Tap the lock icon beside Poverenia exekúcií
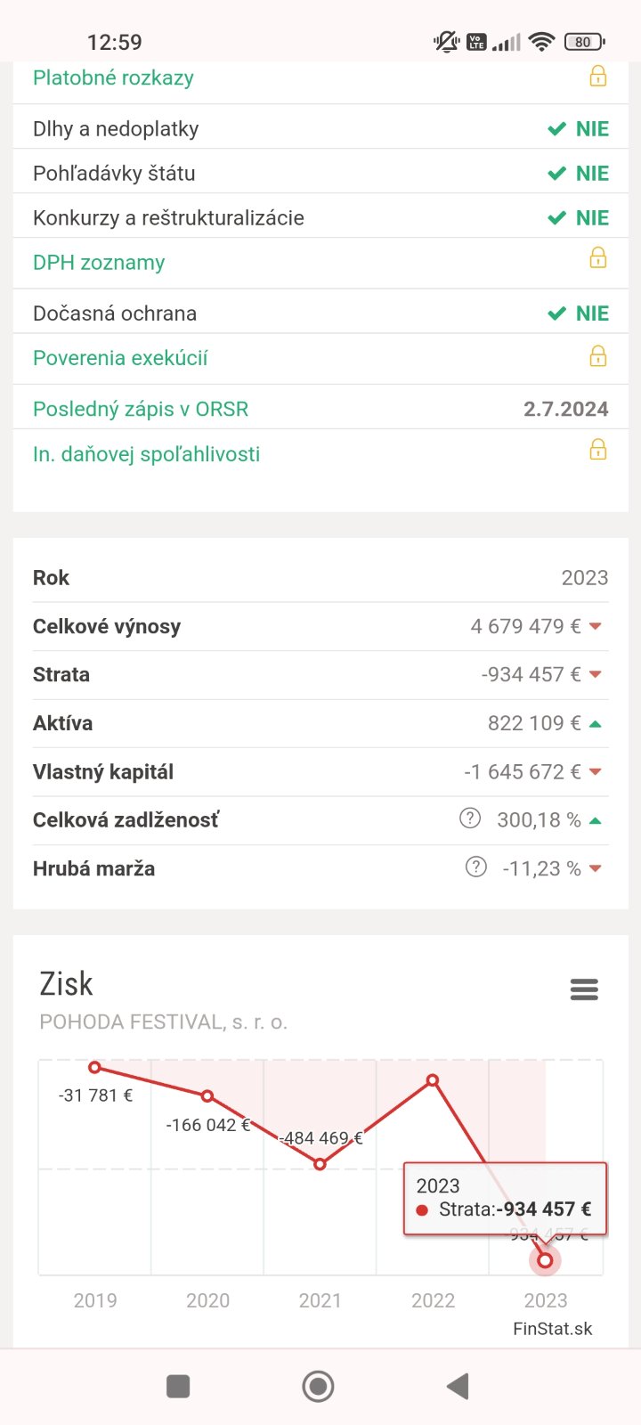Image resolution: width=641 pixels, height=1425 pixels. (x=598, y=356)
